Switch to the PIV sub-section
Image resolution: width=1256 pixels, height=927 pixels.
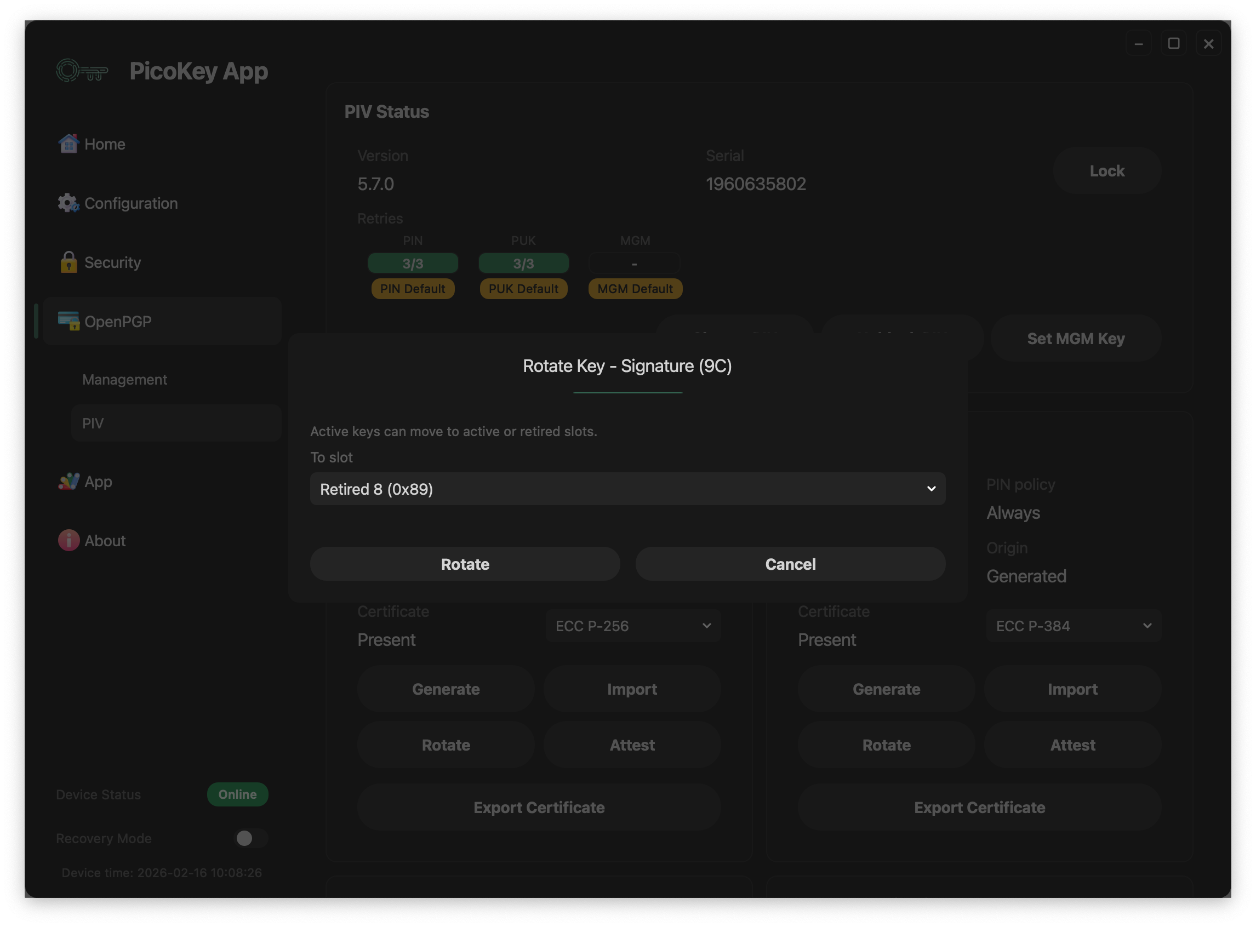[93, 422]
